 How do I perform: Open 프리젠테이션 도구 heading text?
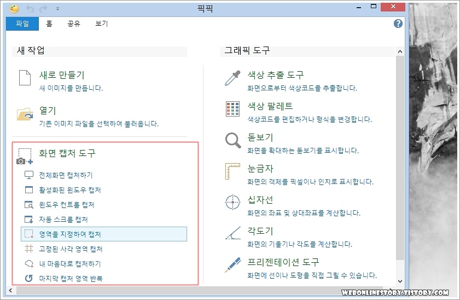click(283, 262)
